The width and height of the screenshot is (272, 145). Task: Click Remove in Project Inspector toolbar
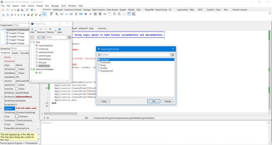tap(41, 31)
